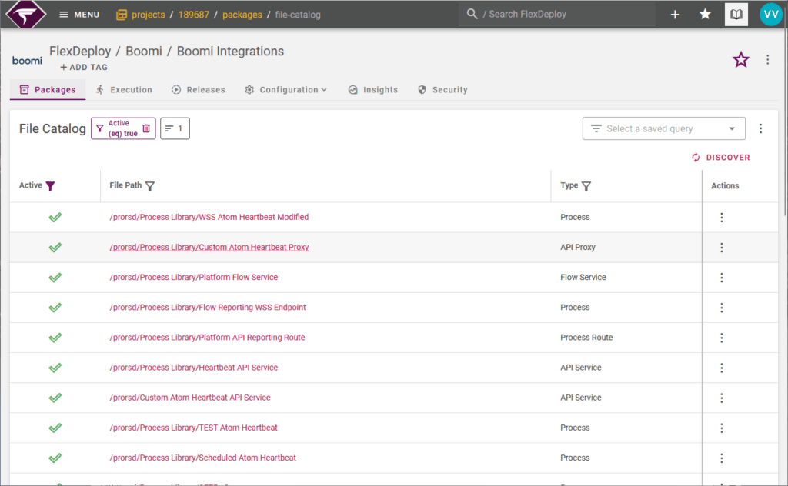Open Custom Atom Heartbeat Proxy file link
This screenshot has width=788, height=486.
[x=209, y=247]
